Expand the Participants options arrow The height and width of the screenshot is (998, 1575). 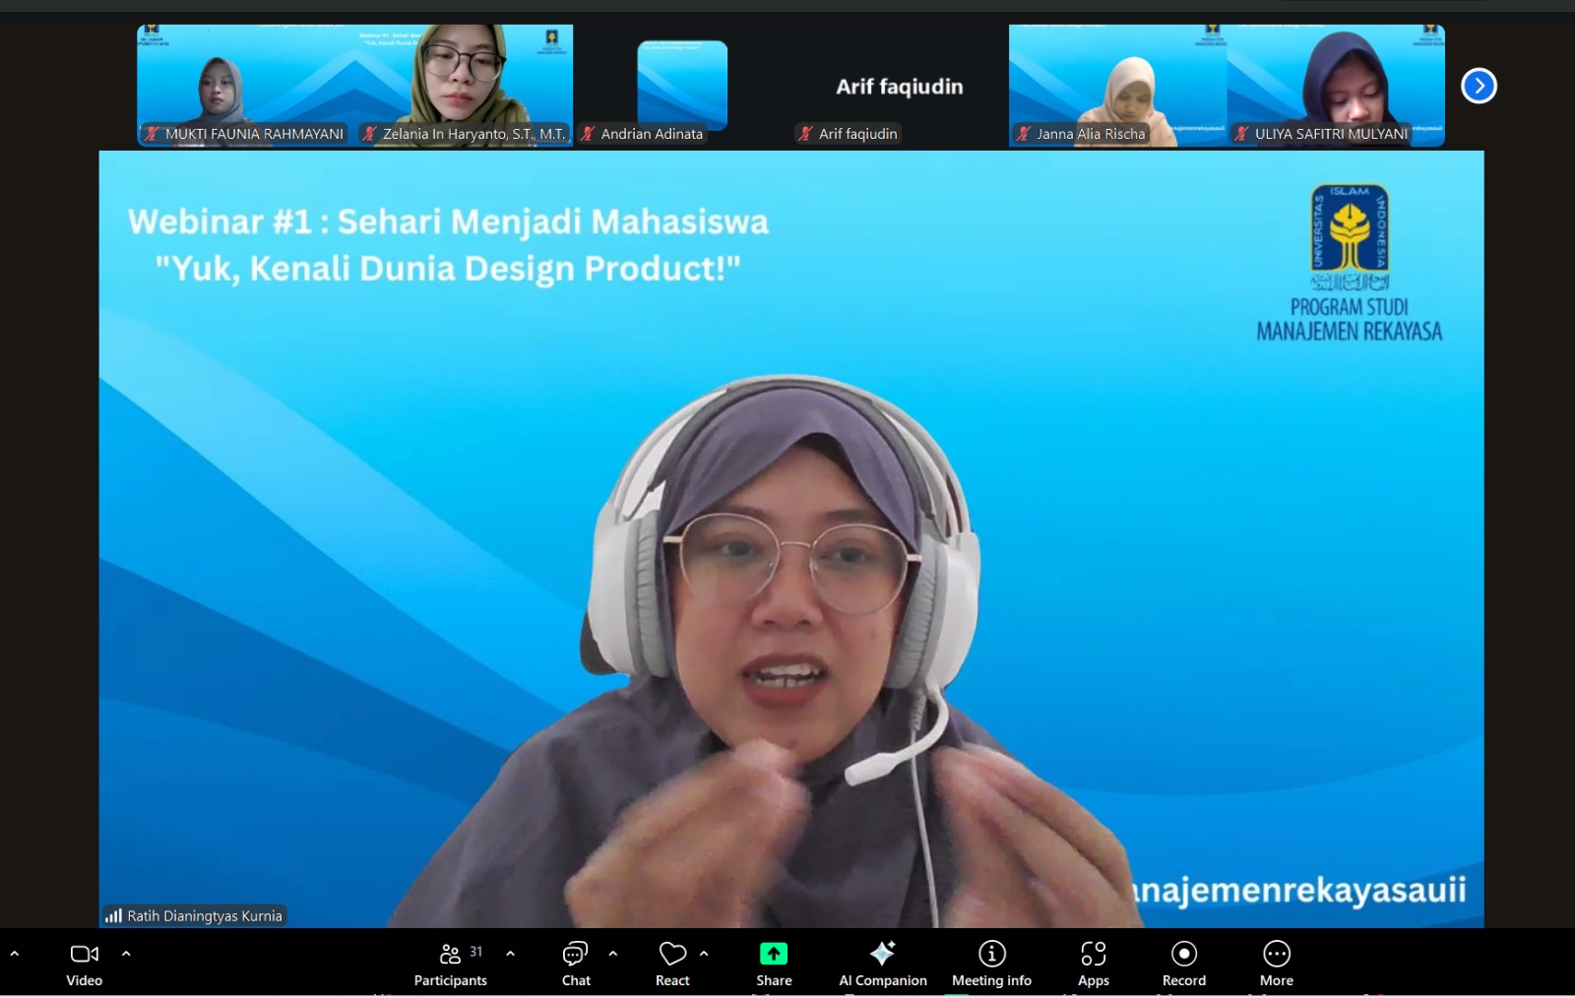510,953
